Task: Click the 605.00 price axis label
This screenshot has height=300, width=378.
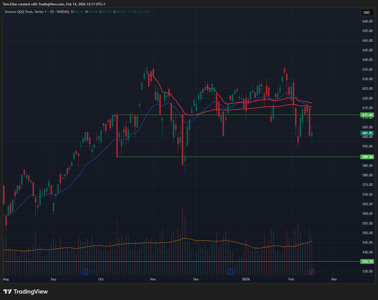Action: (x=367, y=127)
